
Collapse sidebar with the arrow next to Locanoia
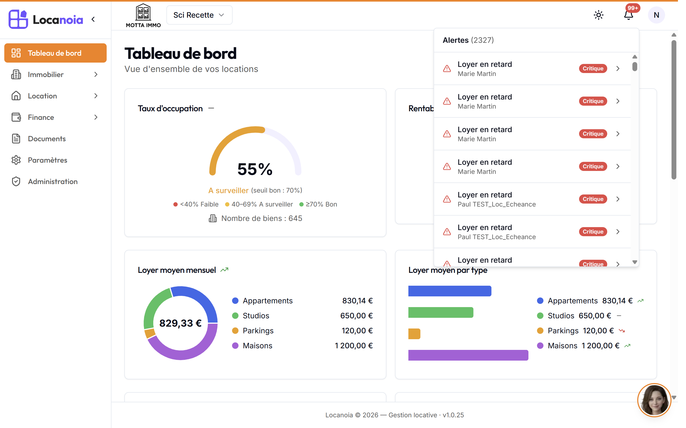coord(93,19)
